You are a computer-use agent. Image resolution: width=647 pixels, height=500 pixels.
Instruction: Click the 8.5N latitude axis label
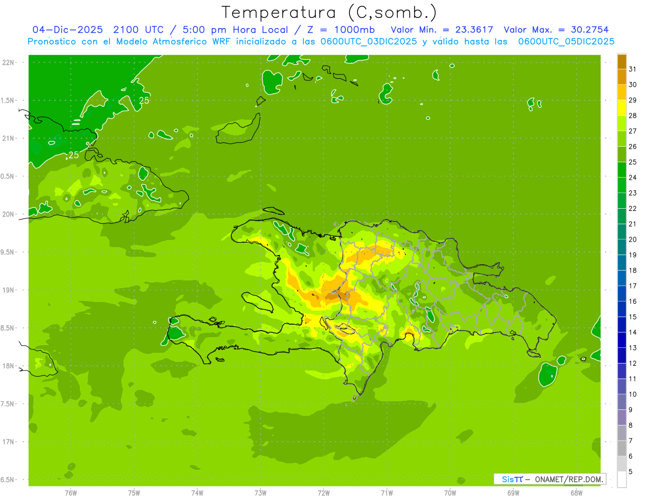[x=8, y=327]
